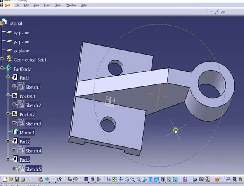The width and height of the screenshot is (244, 186).
Task: Select Mirror.1 in the specification tree
Action: [27, 133]
